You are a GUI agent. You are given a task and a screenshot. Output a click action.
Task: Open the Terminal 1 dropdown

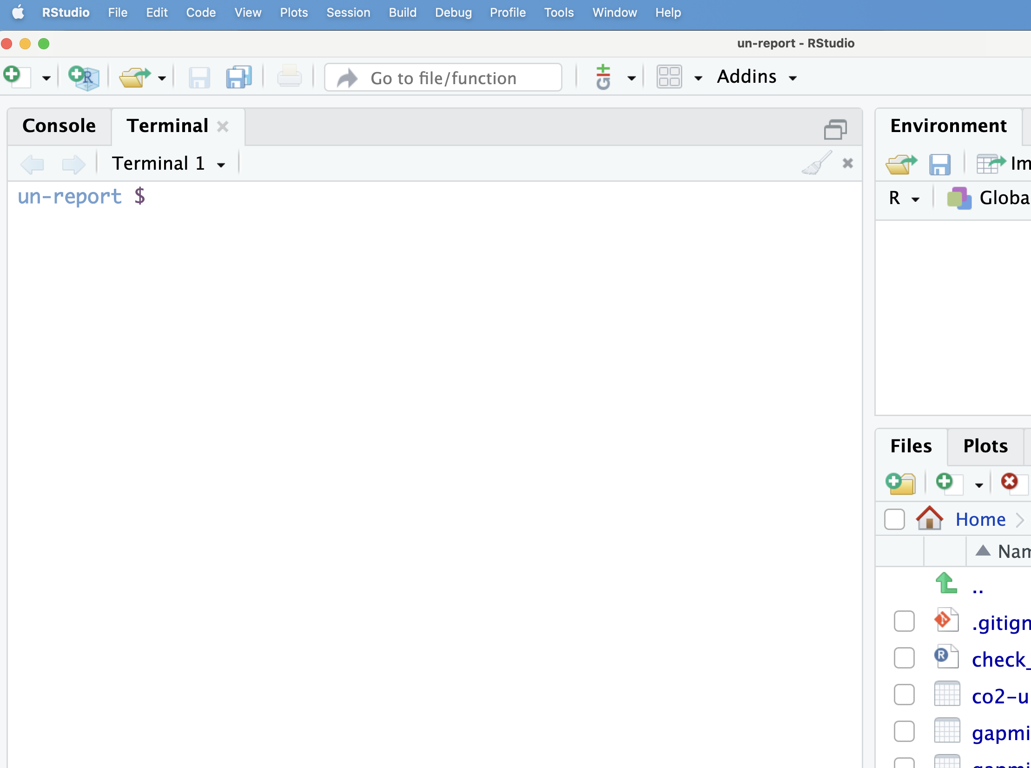click(x=169, y=164)
